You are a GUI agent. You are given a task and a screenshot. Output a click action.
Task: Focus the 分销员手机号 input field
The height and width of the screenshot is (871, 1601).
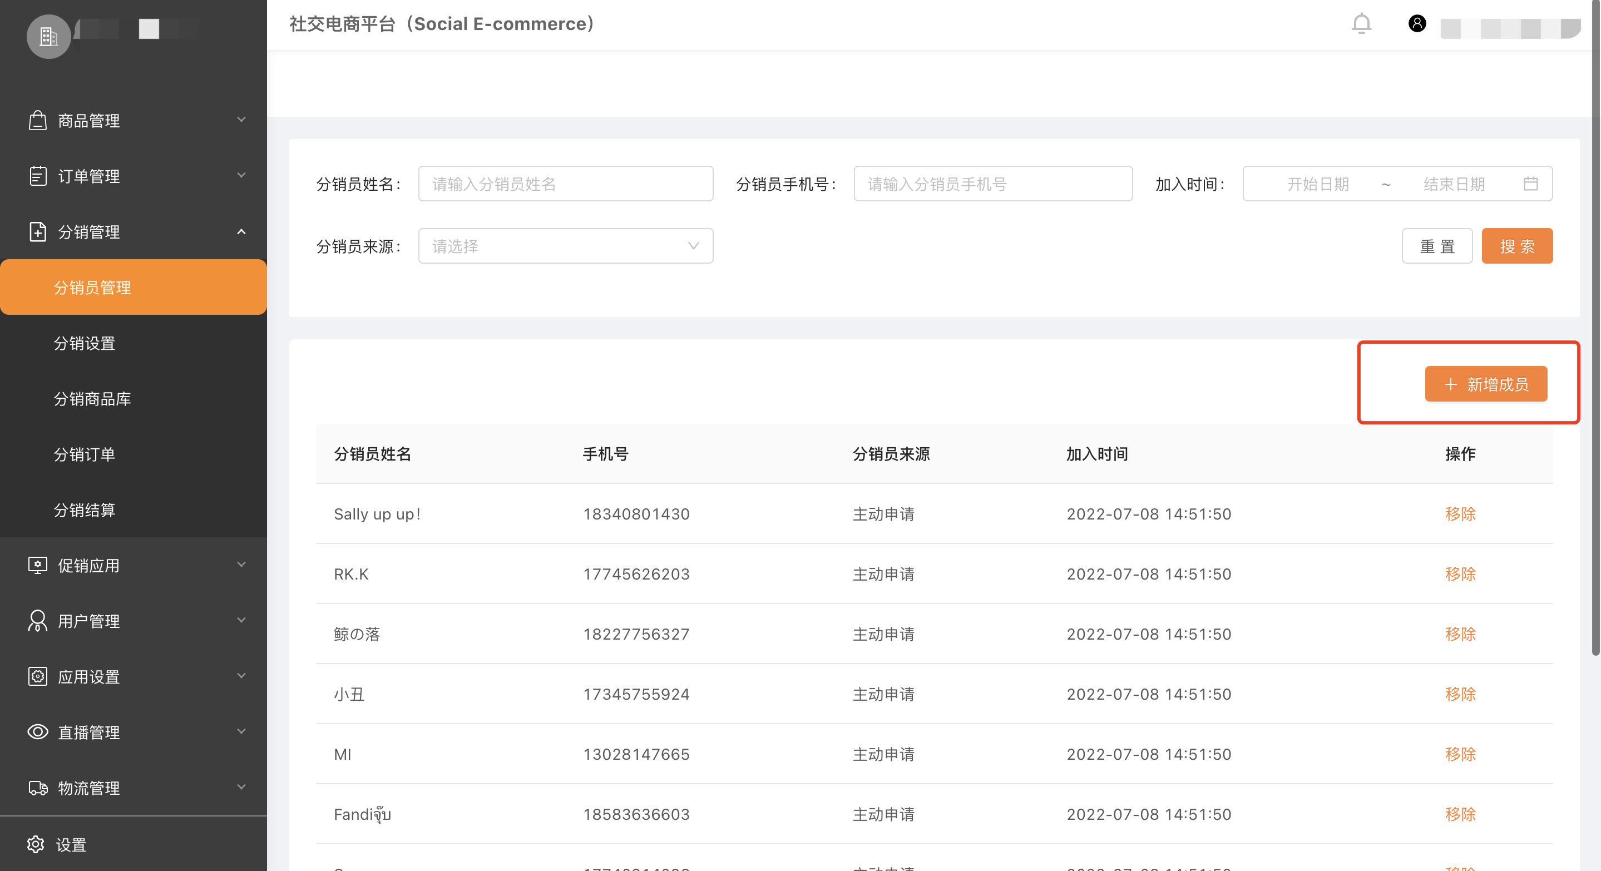click(992, 184)
